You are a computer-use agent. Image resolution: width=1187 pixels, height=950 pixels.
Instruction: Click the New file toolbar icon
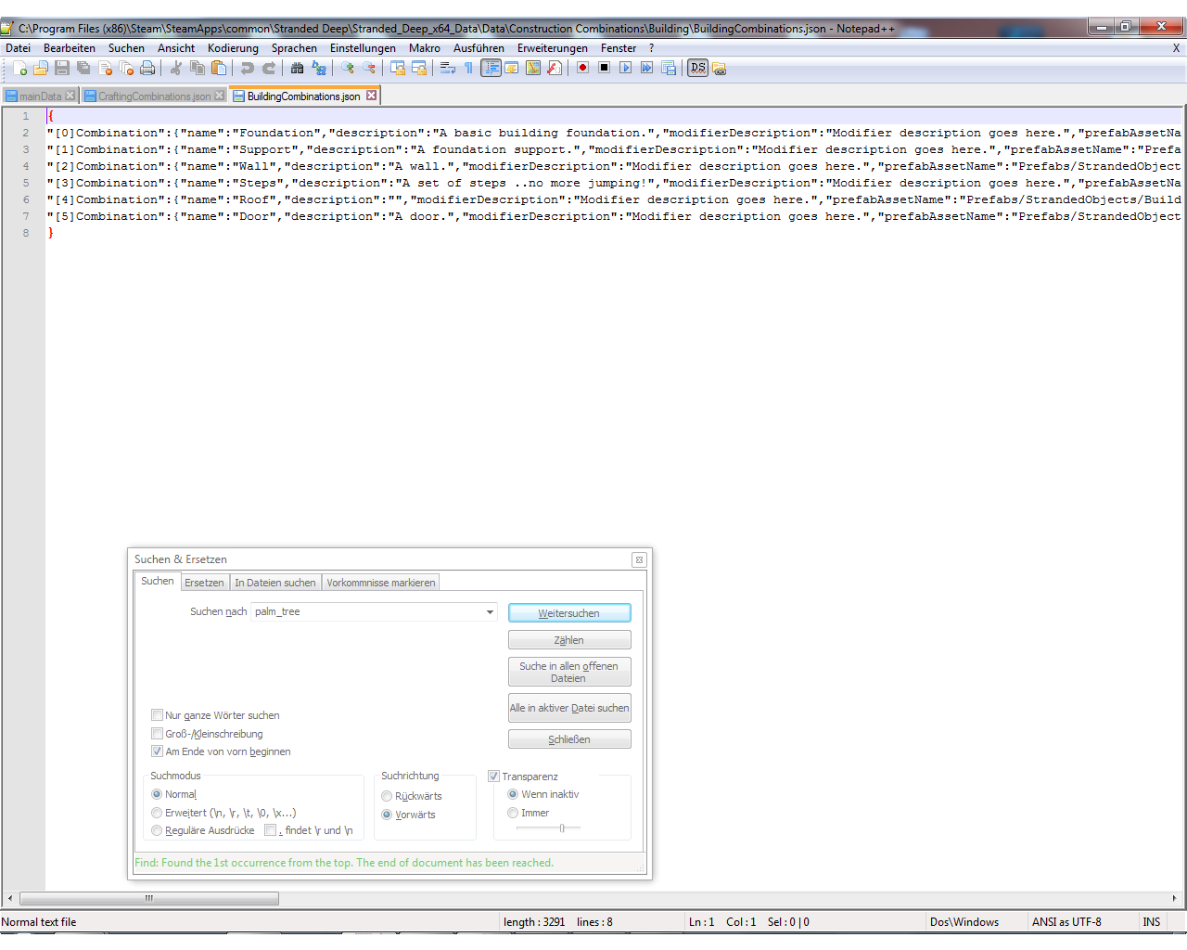tap(19, 68)
